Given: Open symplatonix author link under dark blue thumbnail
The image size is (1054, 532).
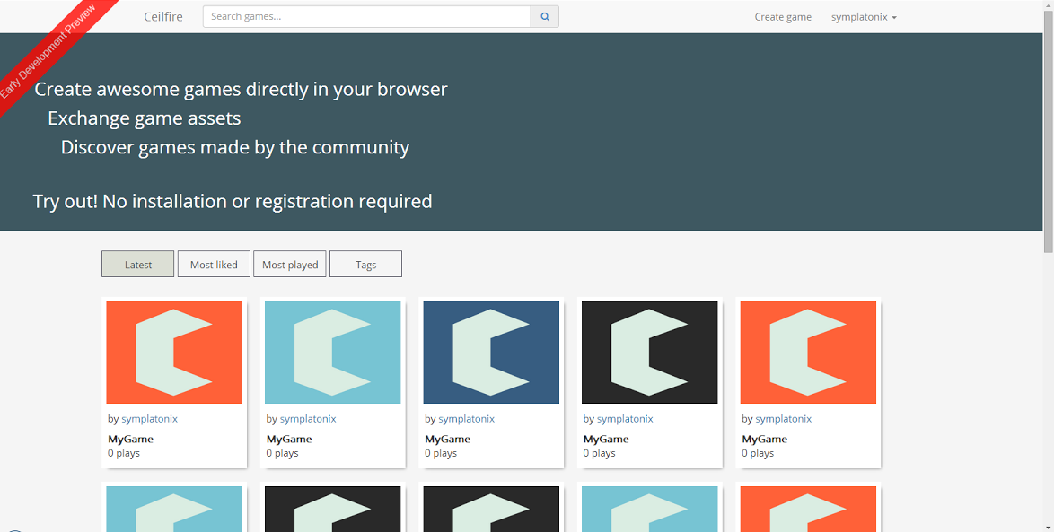Looking at the screenshot, I should pos(466,419).
